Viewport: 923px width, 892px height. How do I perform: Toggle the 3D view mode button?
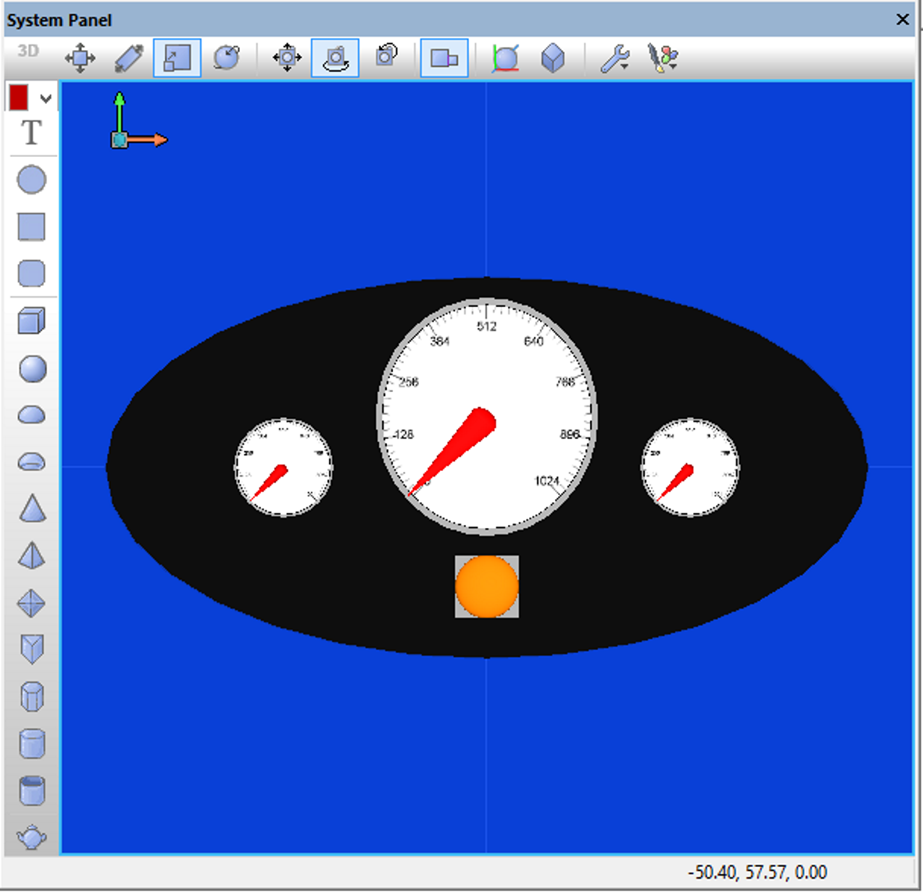28,52
